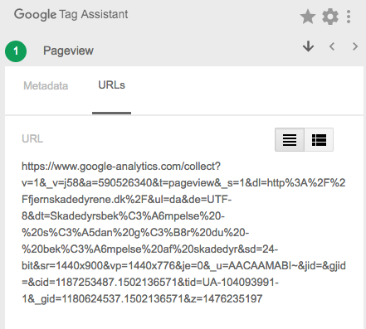
Task: Click the green badge showing 1
Action: pyautogui.click(x=16, y=51)
